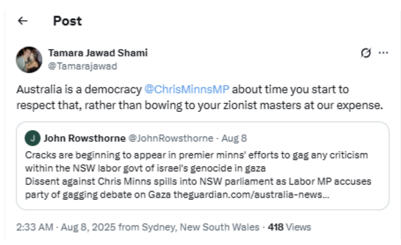Viewport: 401px width, 245px height.
Task: Click the @Tamarajawad handle
Action: (x=82, y=66)
